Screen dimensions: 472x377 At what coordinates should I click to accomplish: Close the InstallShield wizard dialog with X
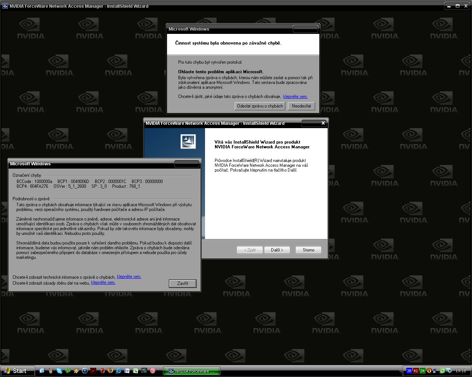(x=323, y=123)
